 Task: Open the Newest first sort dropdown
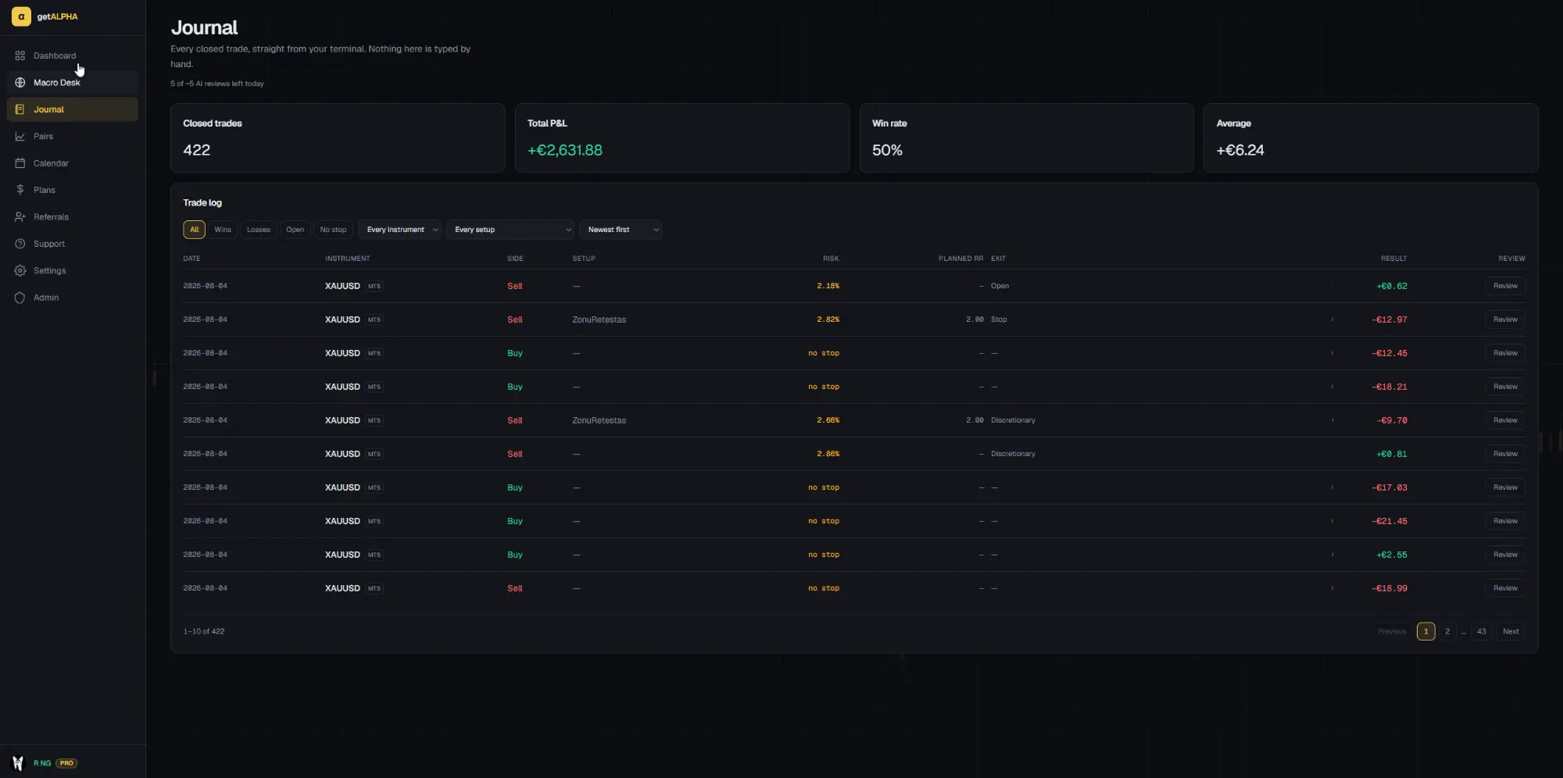click(621, 230)
